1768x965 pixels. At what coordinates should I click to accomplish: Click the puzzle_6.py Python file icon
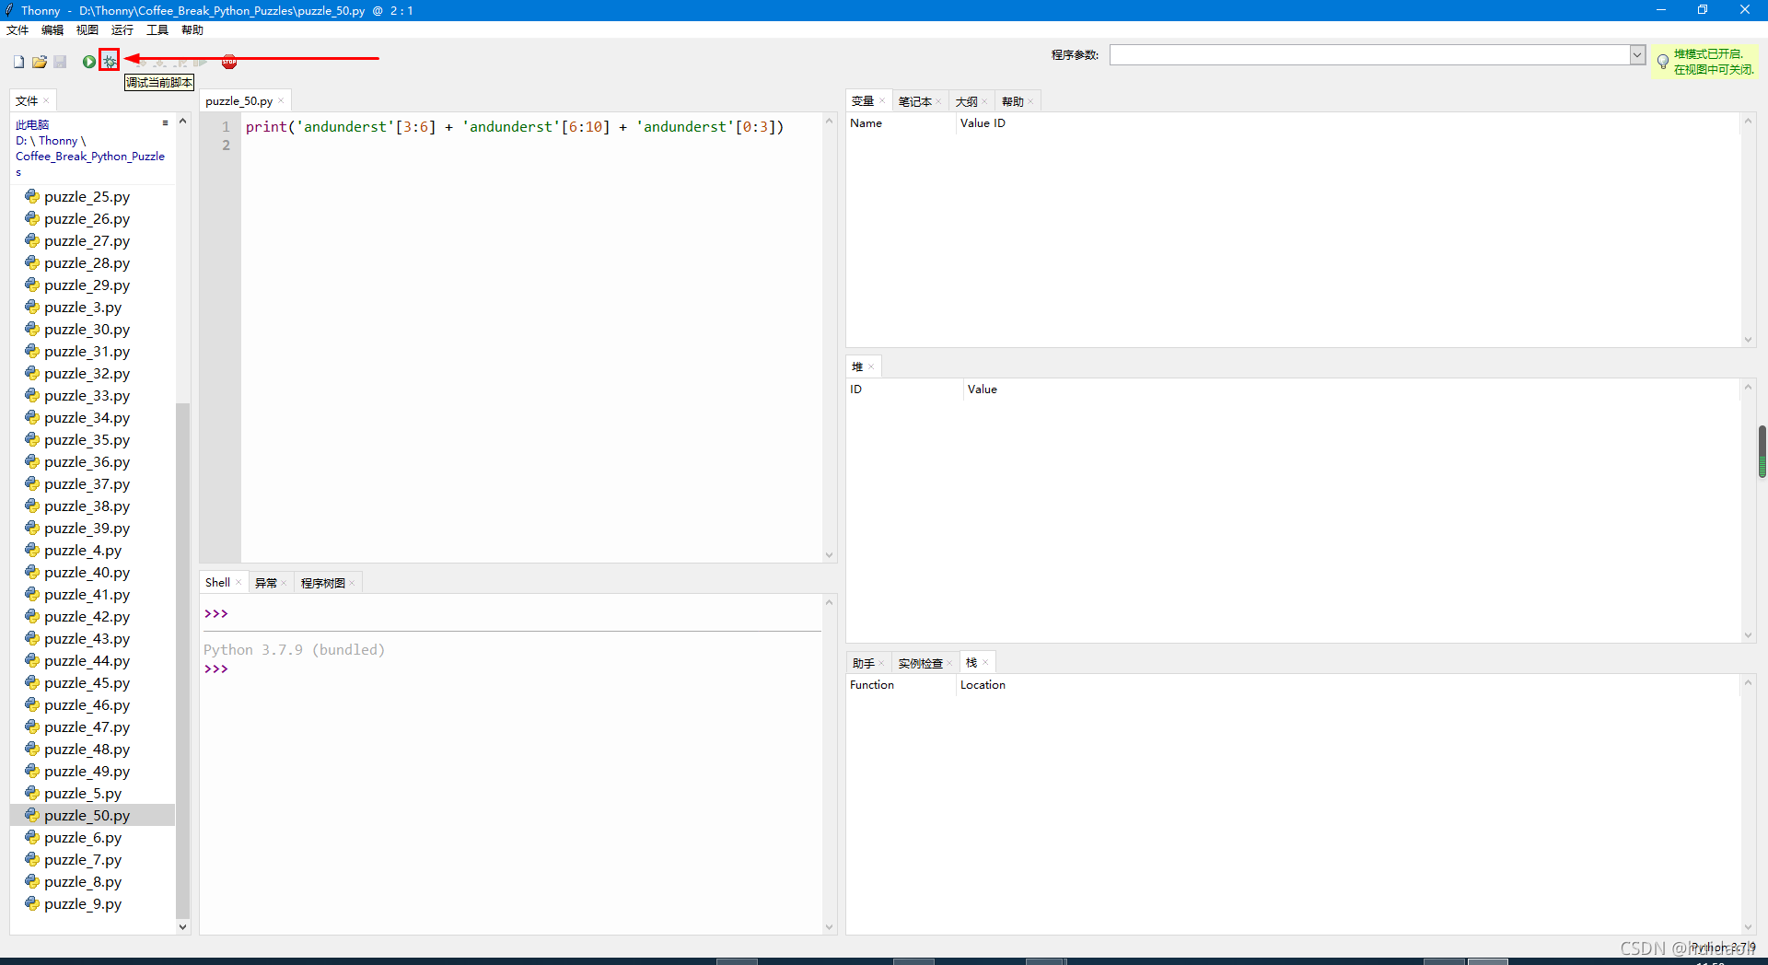point(32,837)
